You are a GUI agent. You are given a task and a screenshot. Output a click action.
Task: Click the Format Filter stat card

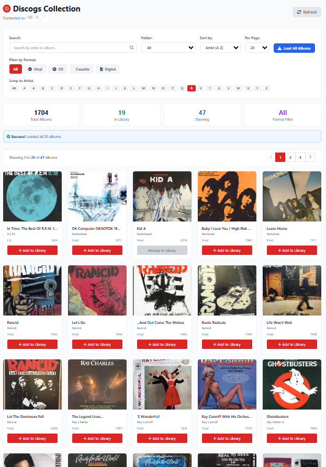pos(283,115)
